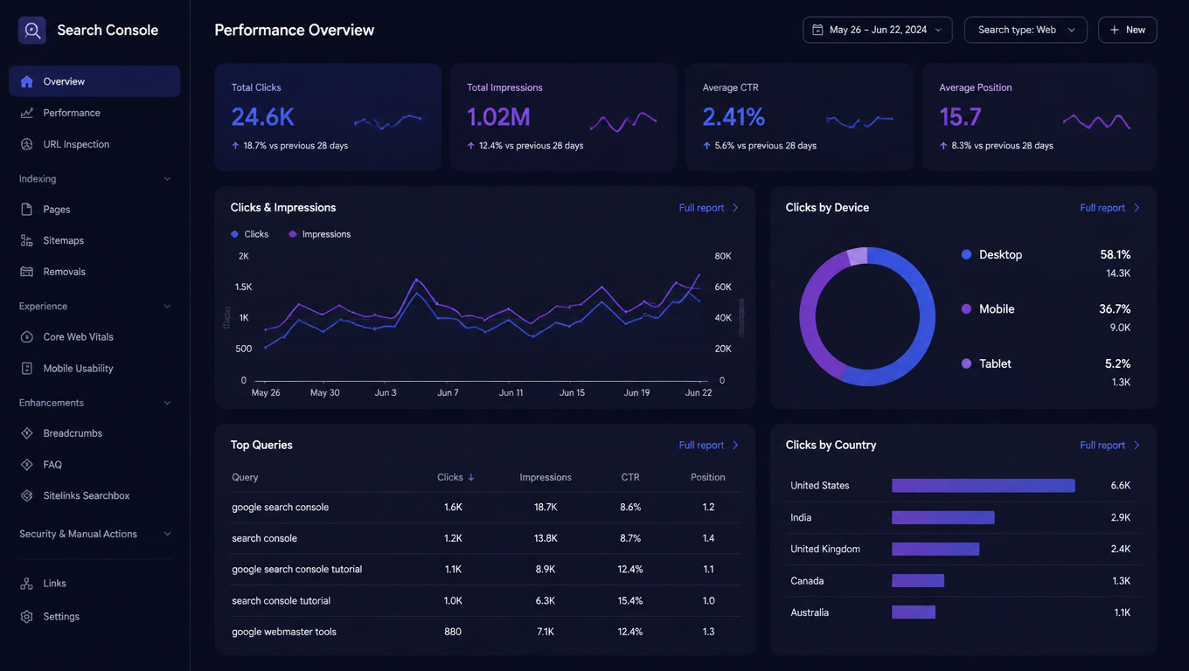Image resolution: width=1189 pixels, height=671 pixels.
Task: Click the Pages document icon
Action: pos(27,210)
